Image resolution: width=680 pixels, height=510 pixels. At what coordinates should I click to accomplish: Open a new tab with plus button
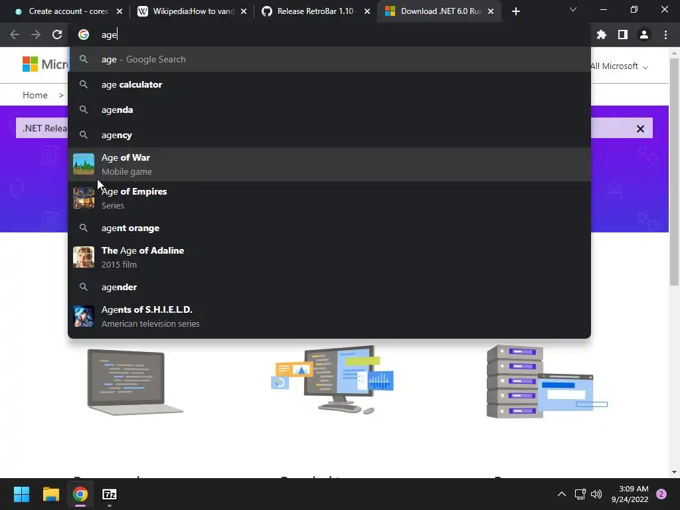pos(515,12)
